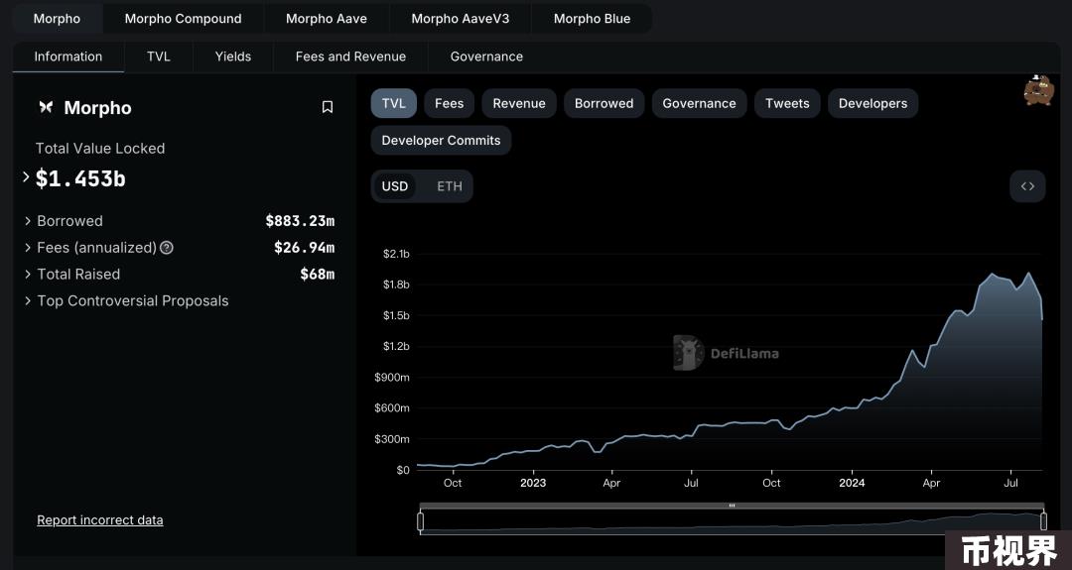
Task: Expand the Total Value Locked breakdown
Action: pyautogui.click(x=26, y=177)
